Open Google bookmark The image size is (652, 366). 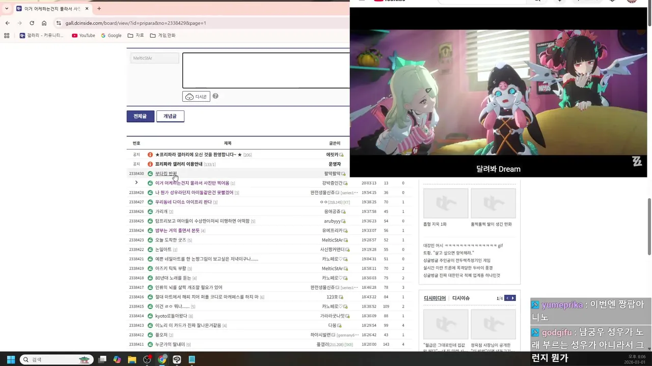pos(111,36)
